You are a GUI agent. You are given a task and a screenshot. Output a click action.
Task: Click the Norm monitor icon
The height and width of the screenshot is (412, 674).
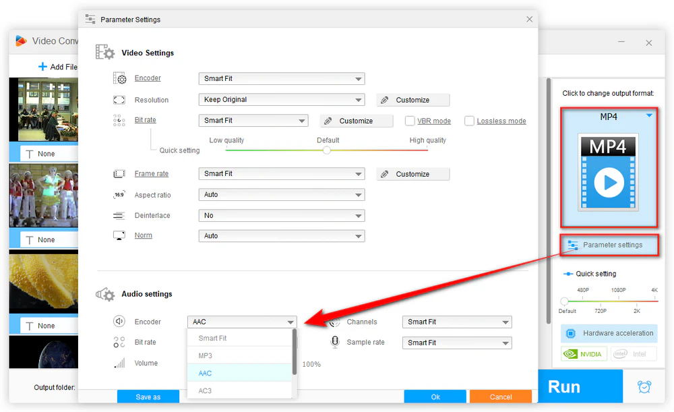119,235
